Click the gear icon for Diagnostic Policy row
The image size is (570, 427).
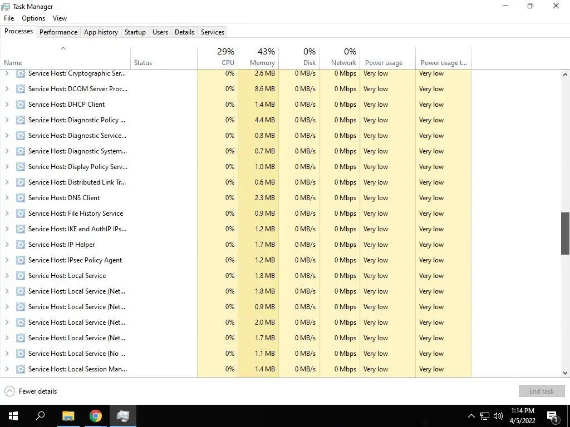[21, 120]
